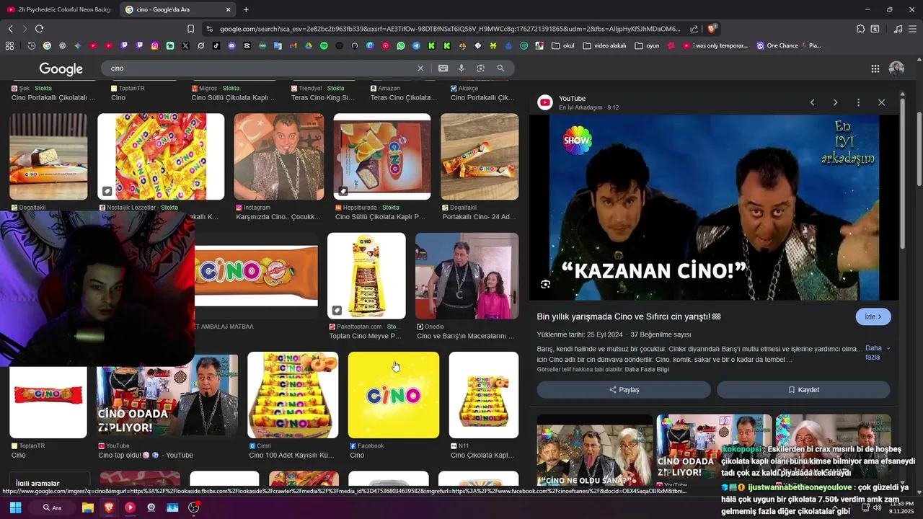Open the Hepsiburada Cino Sütlü Çikolata thumbnail
923x519 pixels.
(382, 156)
